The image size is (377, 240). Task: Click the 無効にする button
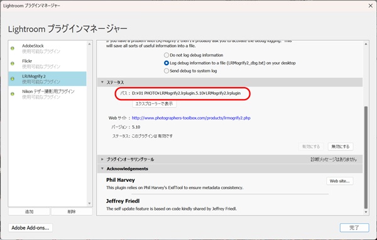341,147
